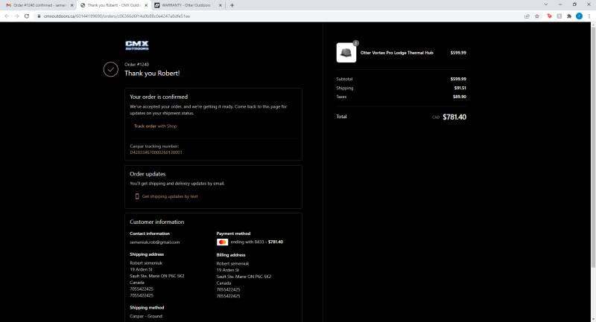Bookmark this page with the star
The width and height of the screenshot is (596, 322).
click(537, 16)
